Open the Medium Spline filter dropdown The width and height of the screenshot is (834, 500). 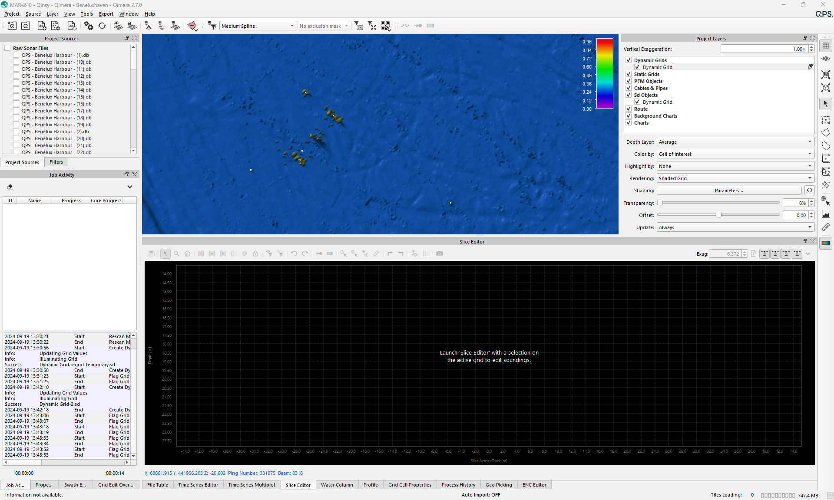tap(291, 26)
